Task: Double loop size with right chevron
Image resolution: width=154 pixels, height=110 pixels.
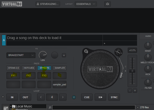Action: click(x=63, y=97)
